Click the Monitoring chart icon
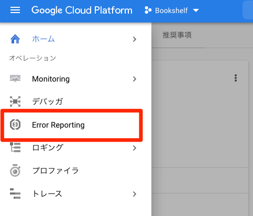The image size is (253, 216). pyautogui.click(x=15, y=78)
